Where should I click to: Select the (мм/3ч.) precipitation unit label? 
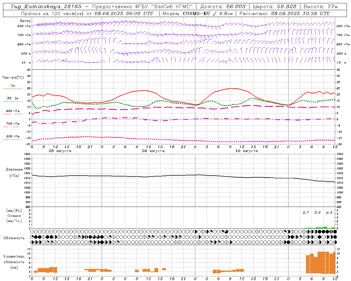click(14, 210)
